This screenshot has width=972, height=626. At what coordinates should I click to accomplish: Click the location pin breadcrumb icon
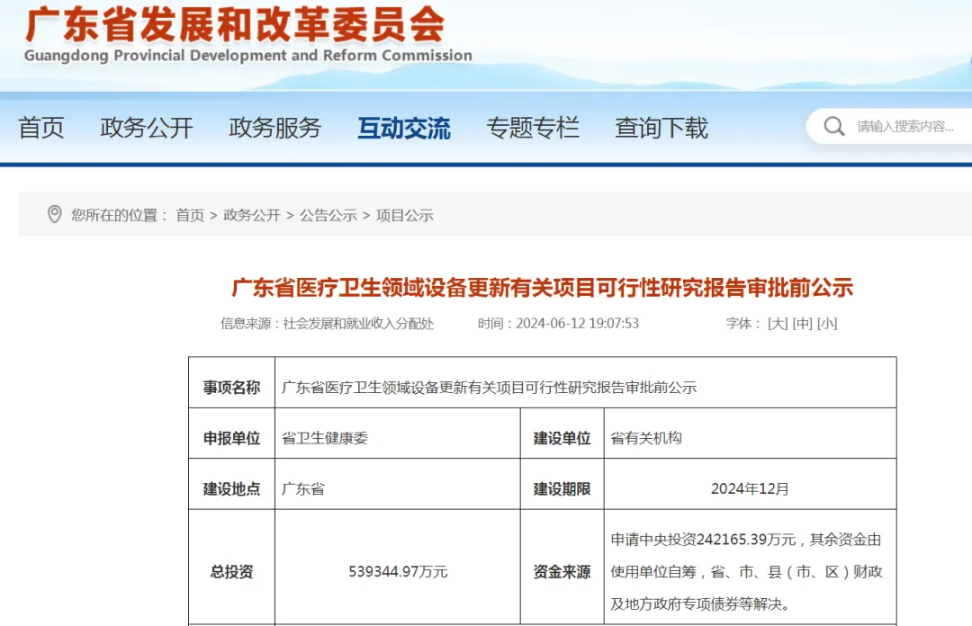(56, 215)
